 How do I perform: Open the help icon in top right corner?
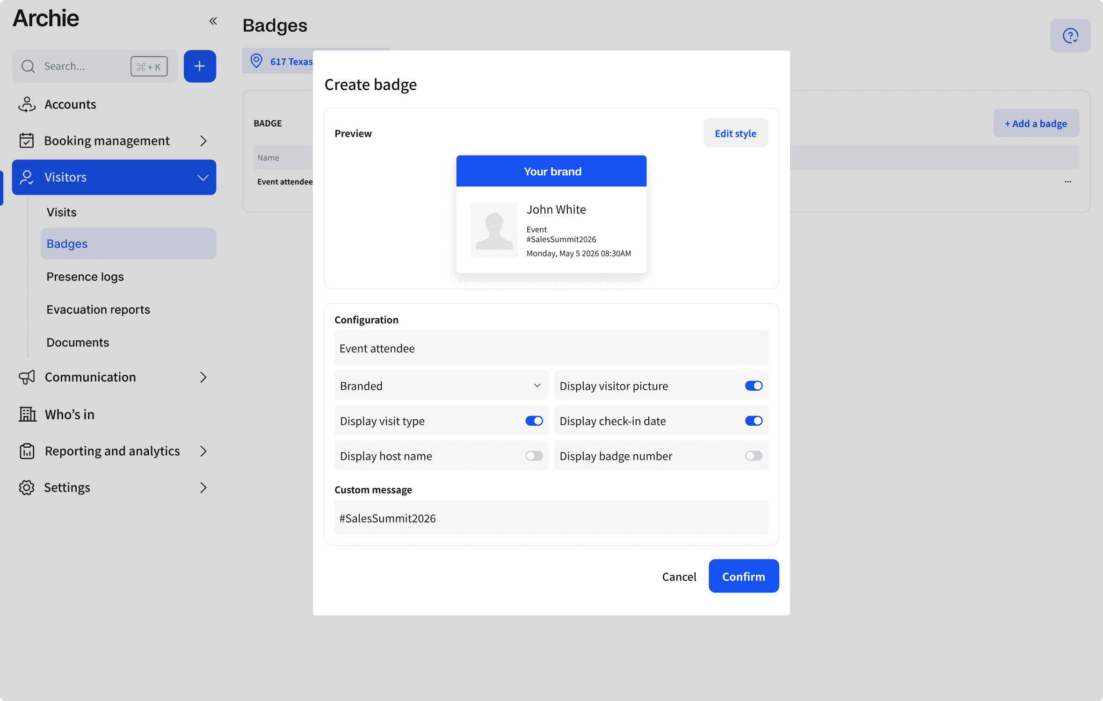click(x=1070, y=35)
